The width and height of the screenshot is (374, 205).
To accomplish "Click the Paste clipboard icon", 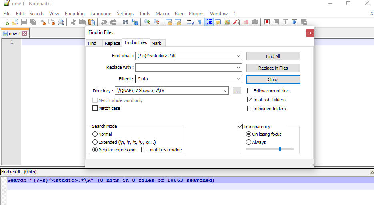I will pos(92,22).
